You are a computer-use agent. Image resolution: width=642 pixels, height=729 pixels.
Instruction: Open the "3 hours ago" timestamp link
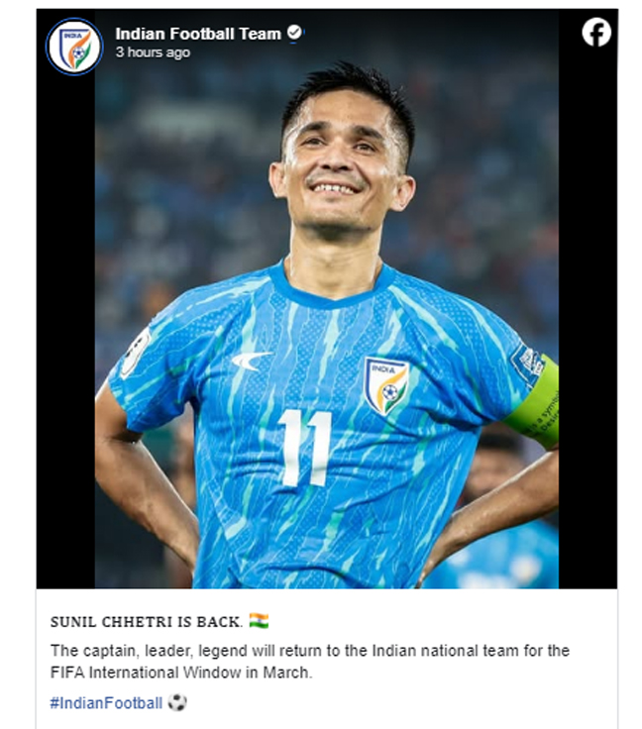[153, 52]
